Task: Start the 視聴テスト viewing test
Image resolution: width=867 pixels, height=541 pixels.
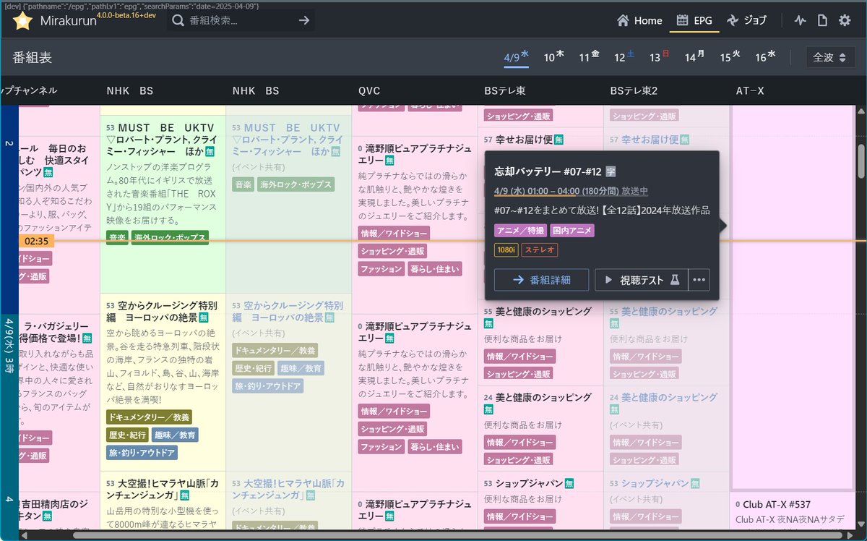Action: (x=642, y=280)
